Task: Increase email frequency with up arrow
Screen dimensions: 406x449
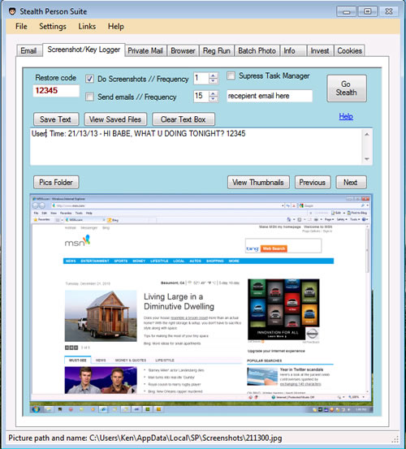Action: tap(213, 93)
